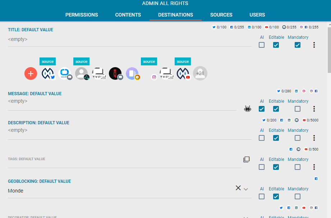The image size is (331, 218).
Task: Uncheck Editable checkbox for Description
Action: pyautogui.click(x=276, y=138)
